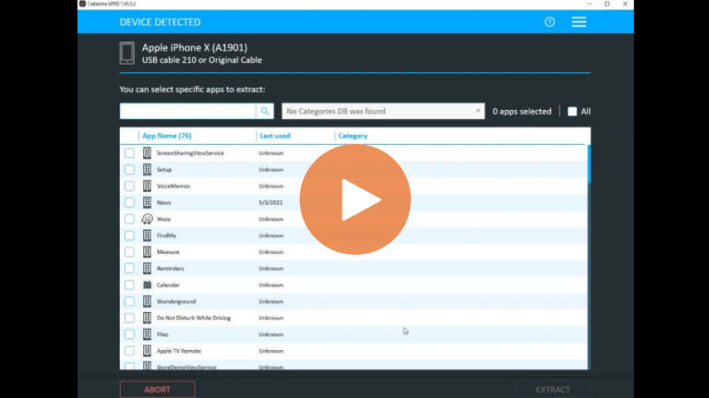Select the Apple TV Remote name
The height and width of the screenshot is (398, 709).
178,351
